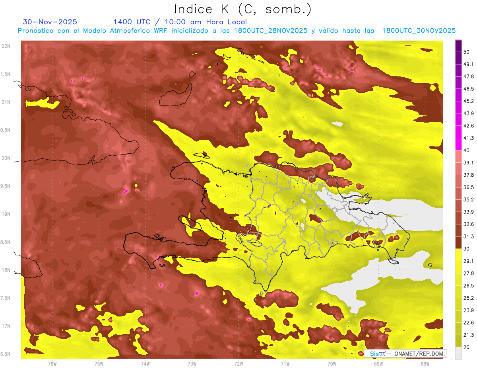Click the colorbar label '23.9'

[x=469, y=310]
